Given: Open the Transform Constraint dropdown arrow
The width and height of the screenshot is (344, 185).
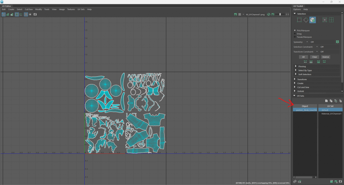Looking at the screenshot, I should tap(317, 52).
